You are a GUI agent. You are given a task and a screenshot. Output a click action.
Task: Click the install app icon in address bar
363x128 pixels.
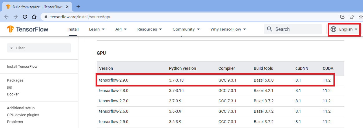(342, 17)
